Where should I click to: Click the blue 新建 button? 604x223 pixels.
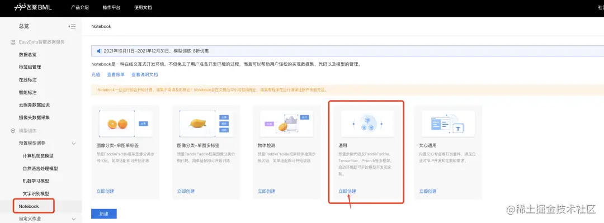[x=104, y=213]
